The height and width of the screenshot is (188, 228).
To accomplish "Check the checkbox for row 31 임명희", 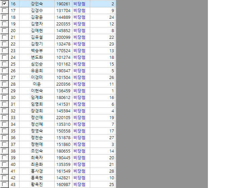I will click(4, 104).
